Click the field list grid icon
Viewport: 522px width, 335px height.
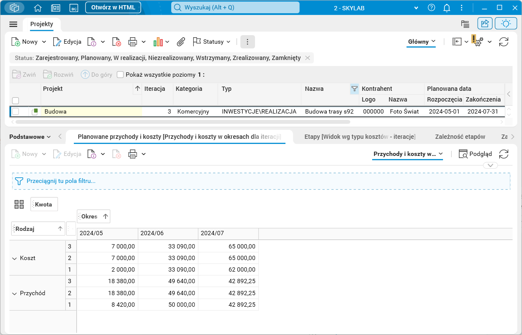pos(19,204)
